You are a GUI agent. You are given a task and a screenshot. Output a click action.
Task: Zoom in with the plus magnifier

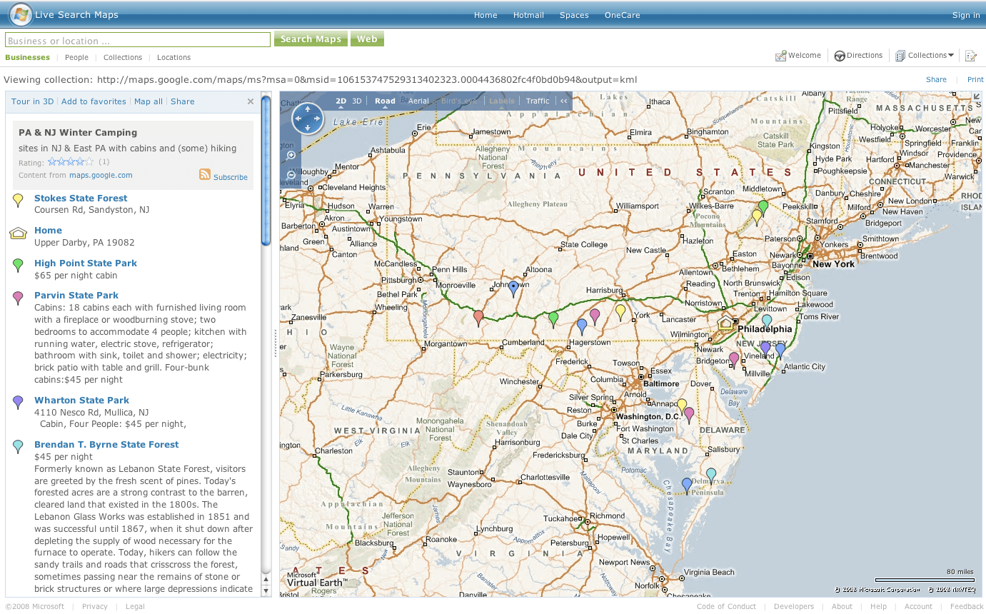[291, 156]
